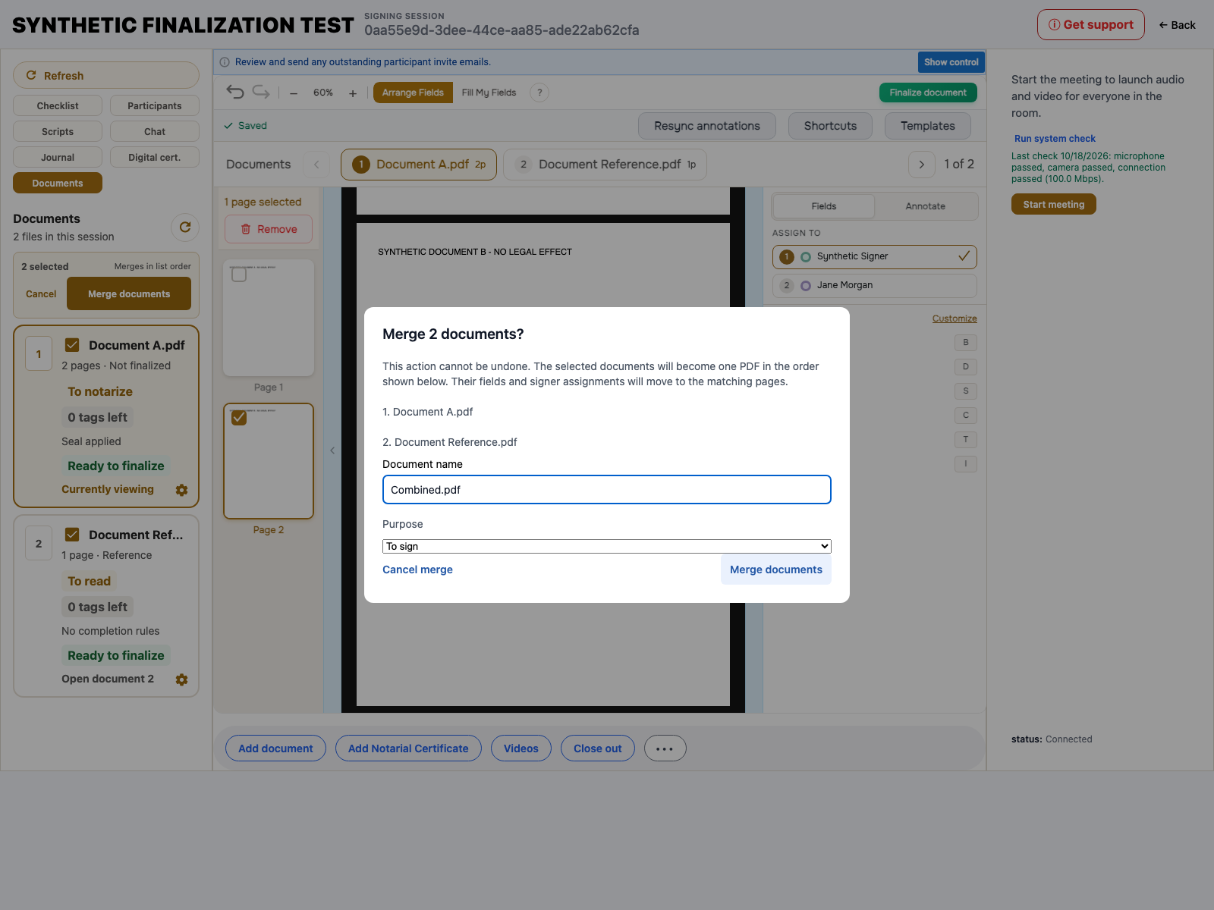Go to previous document chevron
Viewport: 1214px width, 910px height.
pos(316,165)
